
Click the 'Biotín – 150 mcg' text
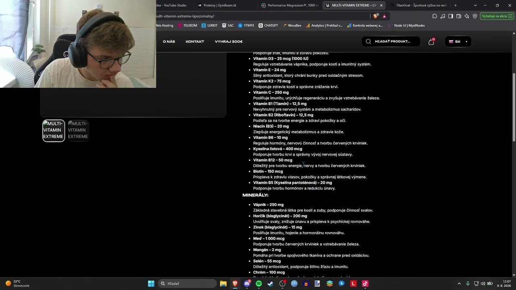(x=268, y=171)
